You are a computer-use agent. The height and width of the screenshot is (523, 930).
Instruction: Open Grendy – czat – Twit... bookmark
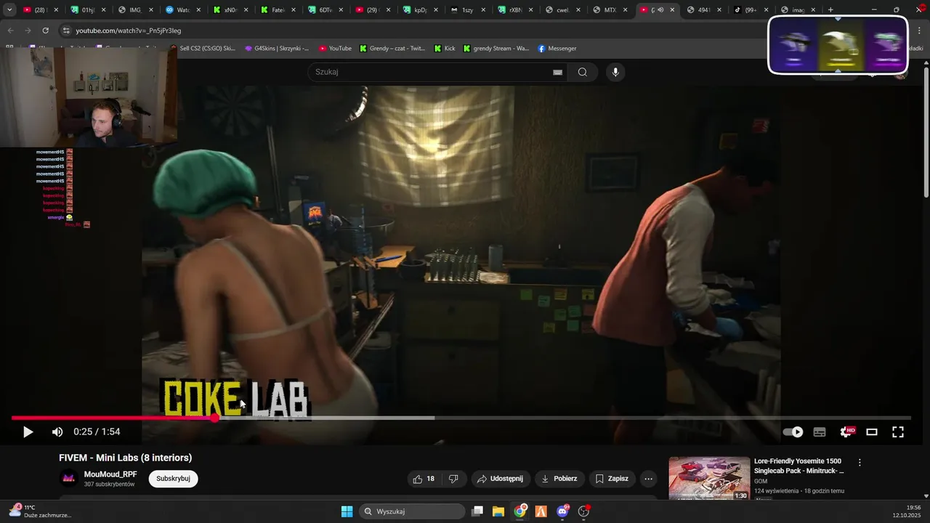tap(392, 49)
